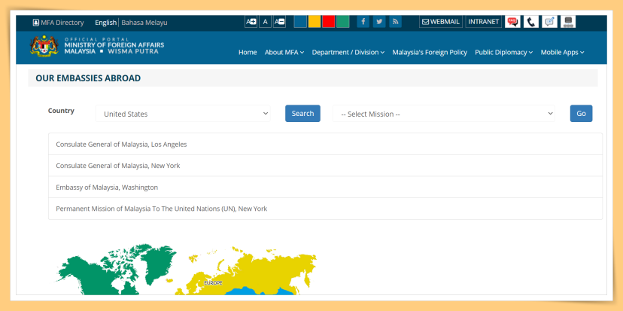
Task: Switch language to Bahasa Melayu
Action: pos(144,23)
